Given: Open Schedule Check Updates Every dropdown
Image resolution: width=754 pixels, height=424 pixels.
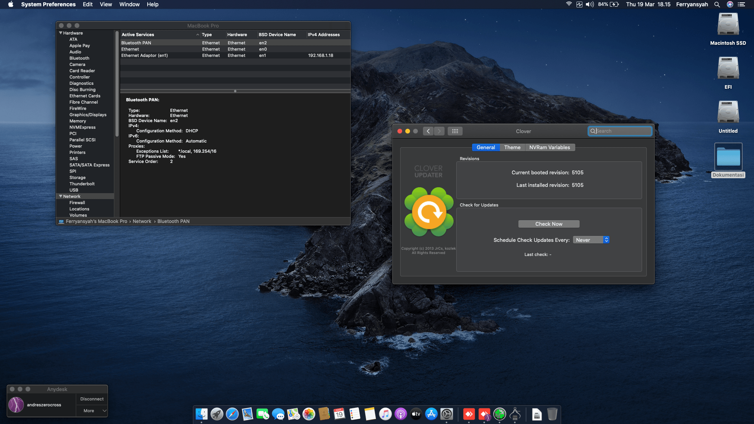Looking at the screenshot, I should click(x=591, y=240).
